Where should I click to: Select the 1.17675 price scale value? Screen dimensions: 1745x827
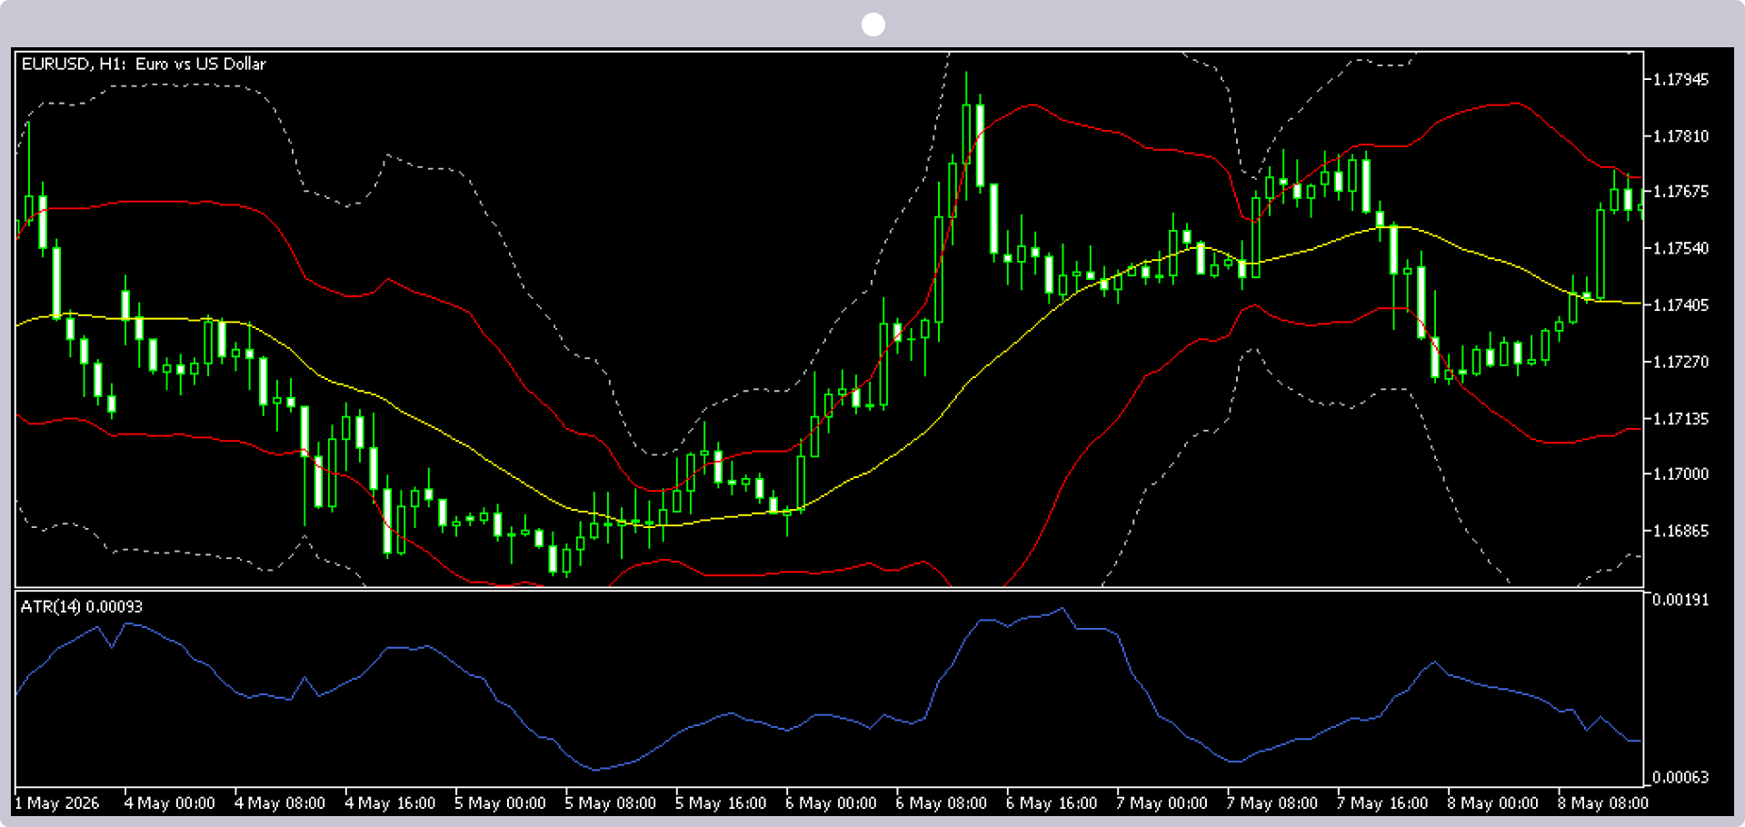click(1680, 192)
